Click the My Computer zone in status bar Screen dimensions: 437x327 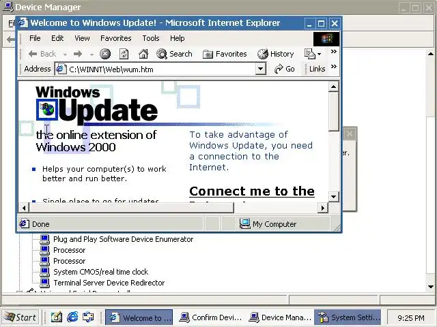coord(268,224)
